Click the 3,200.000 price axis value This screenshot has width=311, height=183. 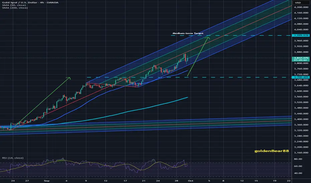(301, 147)
